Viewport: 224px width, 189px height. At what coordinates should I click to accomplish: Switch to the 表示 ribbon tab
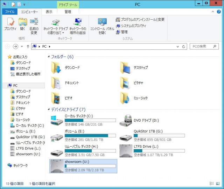[49, 12]
